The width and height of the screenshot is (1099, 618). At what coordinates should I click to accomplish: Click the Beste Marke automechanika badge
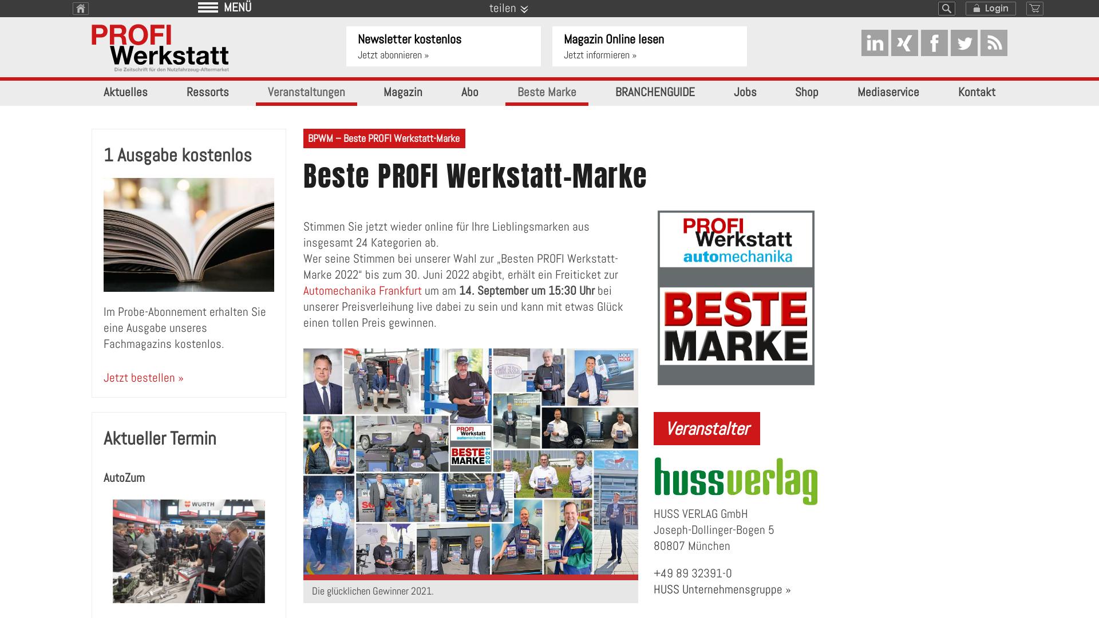[736, 298]
